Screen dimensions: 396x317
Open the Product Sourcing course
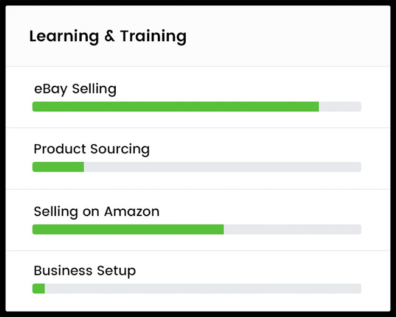91,149
